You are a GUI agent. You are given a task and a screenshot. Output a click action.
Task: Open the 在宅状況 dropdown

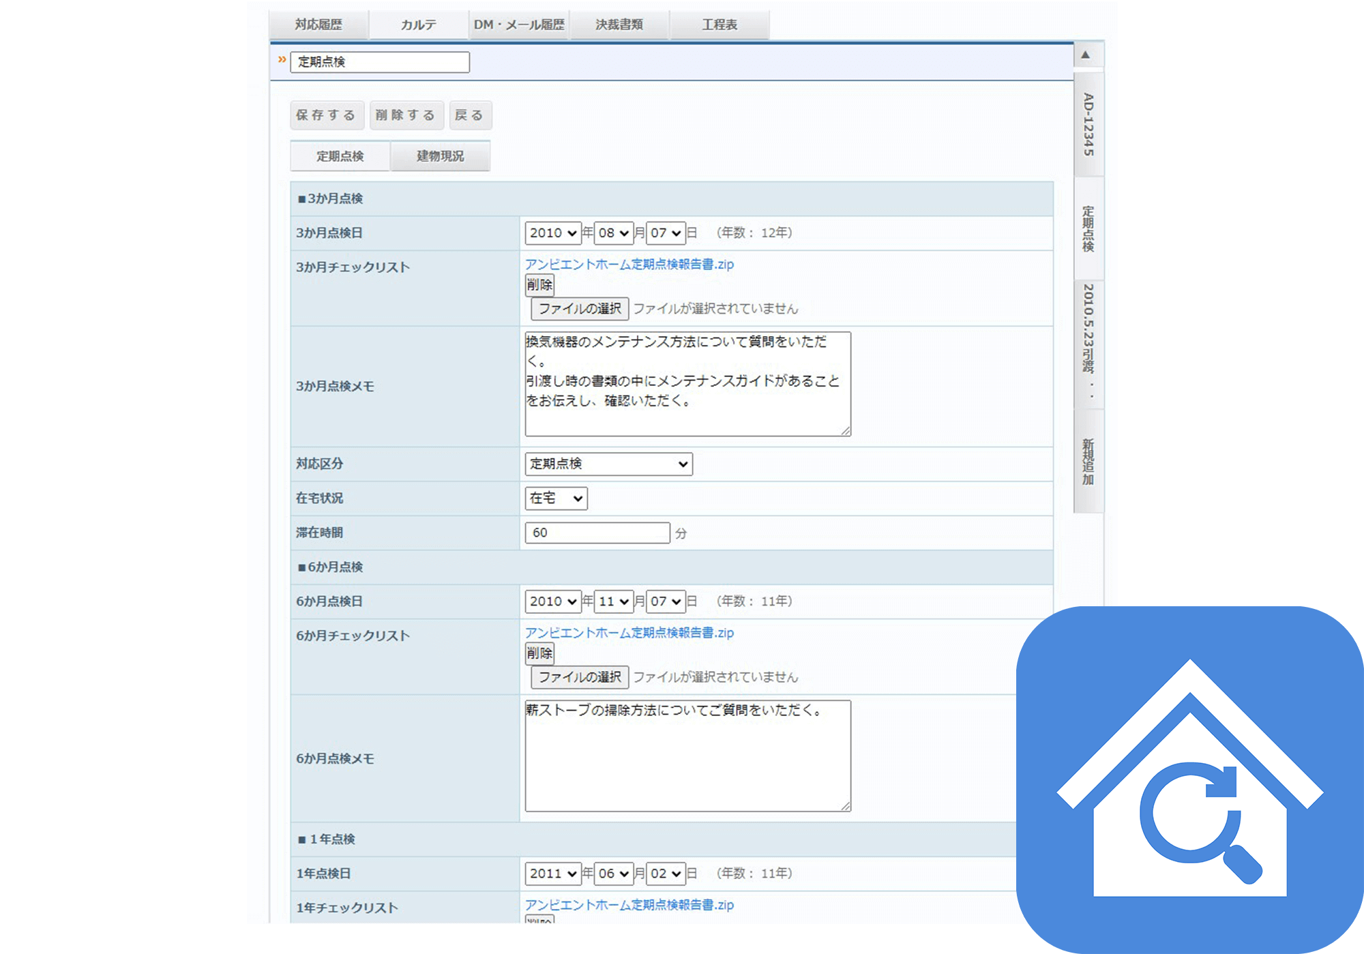tap(556, 498)
